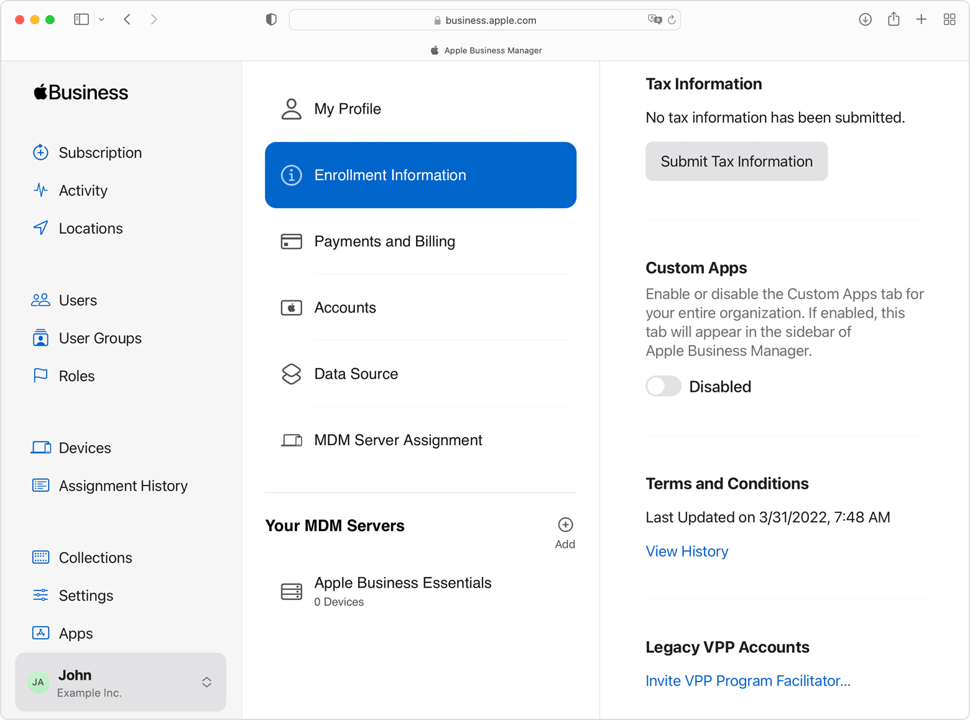Click Submit Tax Information button
This screenshot has height=720, width=970.
pos(736,161)
